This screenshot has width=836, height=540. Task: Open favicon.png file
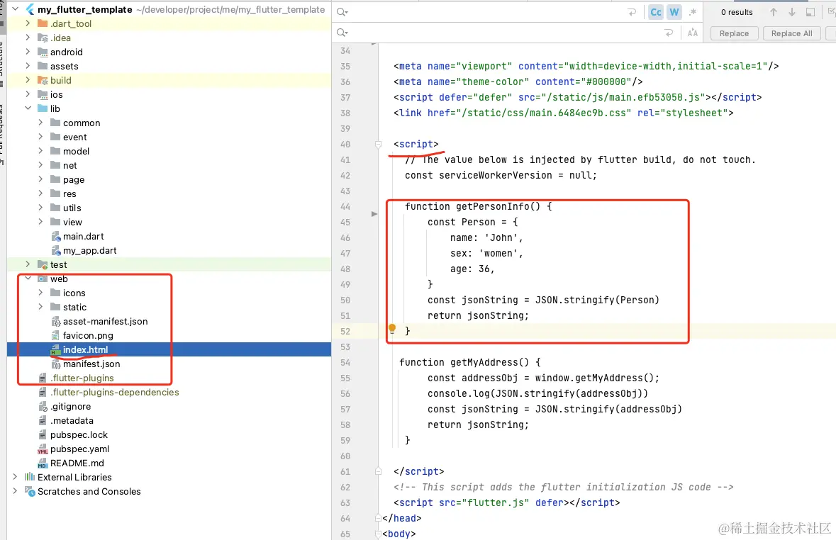88,335
